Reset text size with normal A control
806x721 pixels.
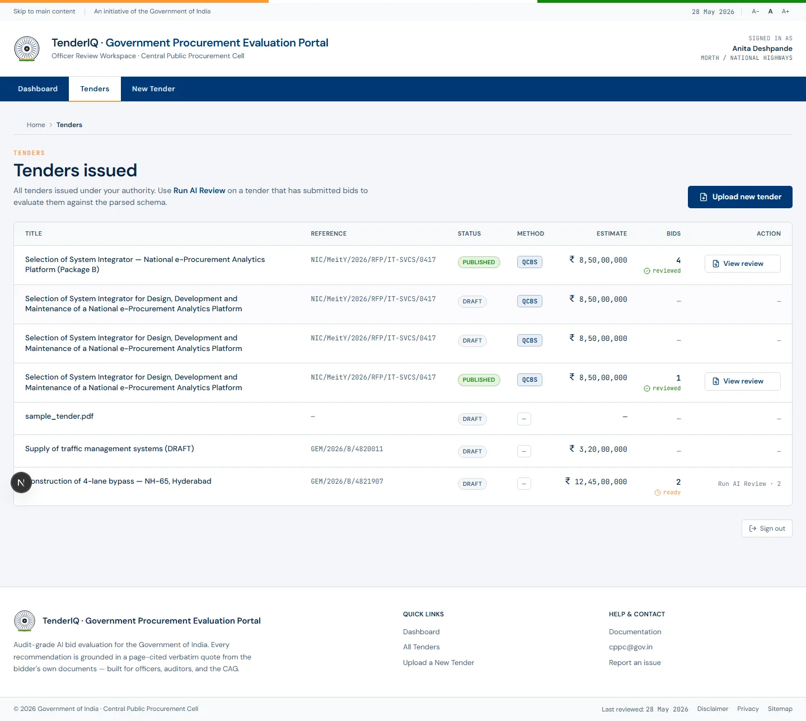771,11
